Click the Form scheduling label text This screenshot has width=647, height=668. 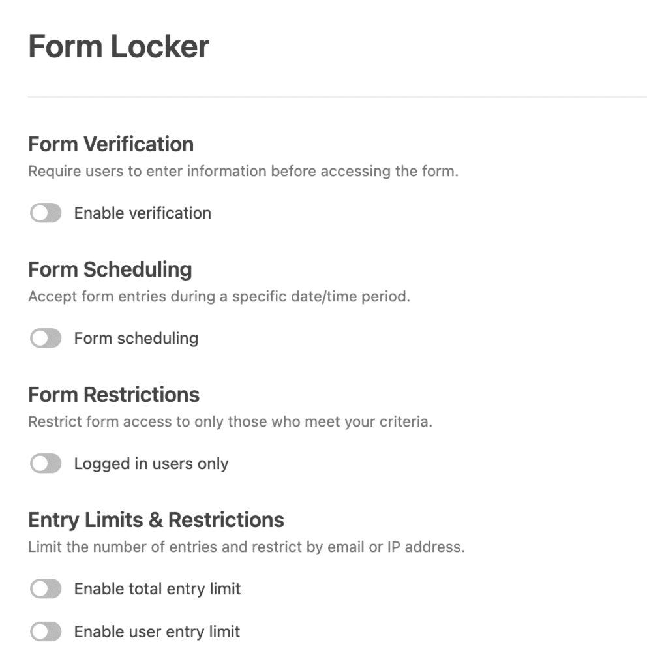coord(136,338)
